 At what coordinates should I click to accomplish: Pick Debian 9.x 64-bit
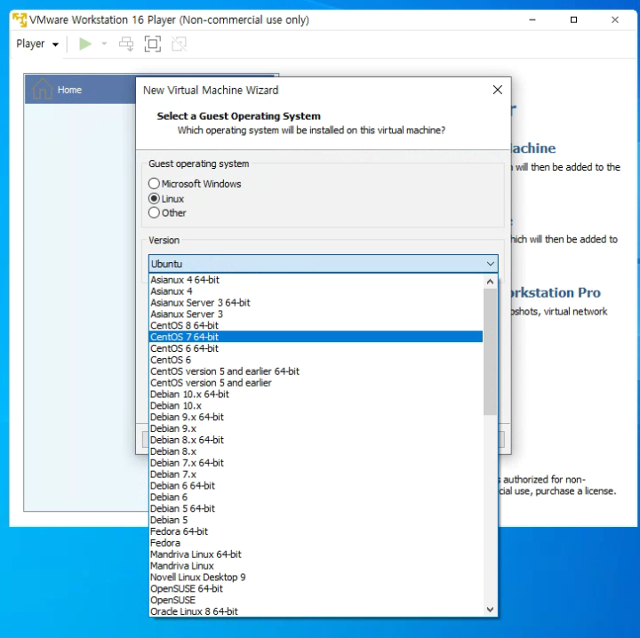tap(316, 417)
